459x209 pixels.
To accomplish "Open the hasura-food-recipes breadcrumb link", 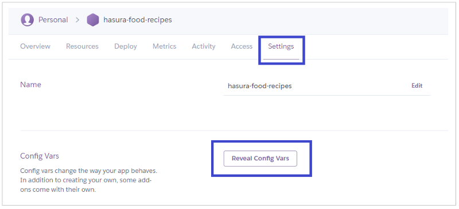I will click(138, 20).
